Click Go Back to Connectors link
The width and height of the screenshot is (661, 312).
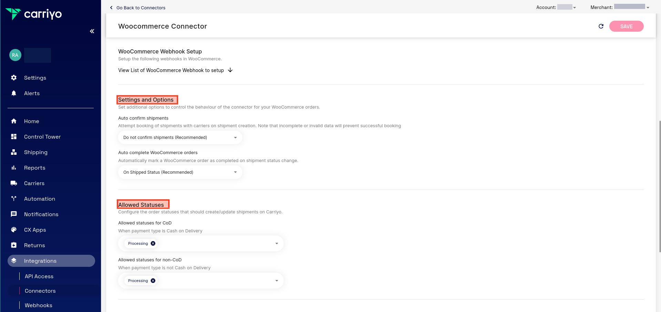coord(141,8)
